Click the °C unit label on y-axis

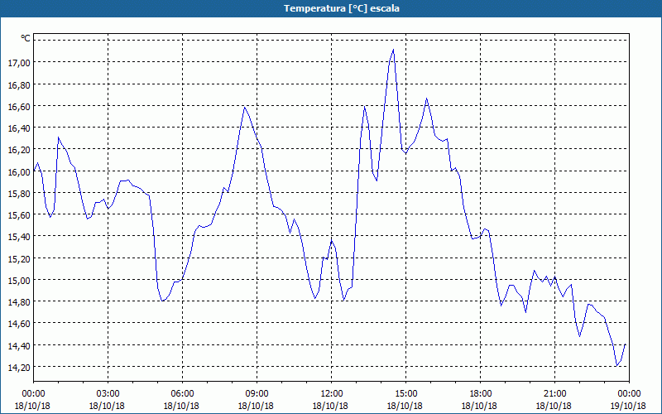pyautogui.click(x=26, y=38)
